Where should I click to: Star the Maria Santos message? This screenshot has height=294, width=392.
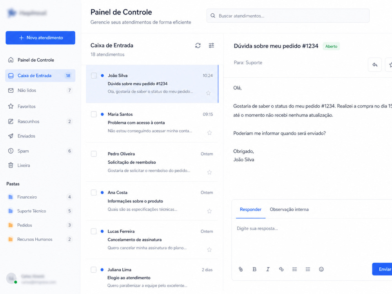(209, 133)
